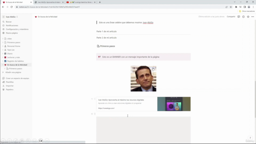256x144 pixels.
Task: Click plus to add block below bookmark
Action: click(92, 114)
